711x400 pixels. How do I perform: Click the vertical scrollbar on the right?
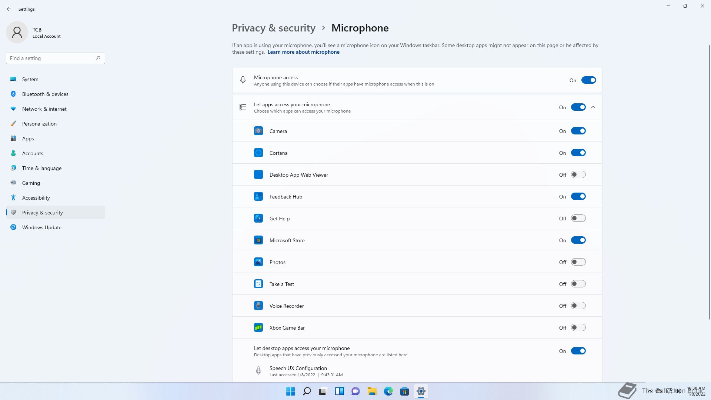(x=709, y=181)
